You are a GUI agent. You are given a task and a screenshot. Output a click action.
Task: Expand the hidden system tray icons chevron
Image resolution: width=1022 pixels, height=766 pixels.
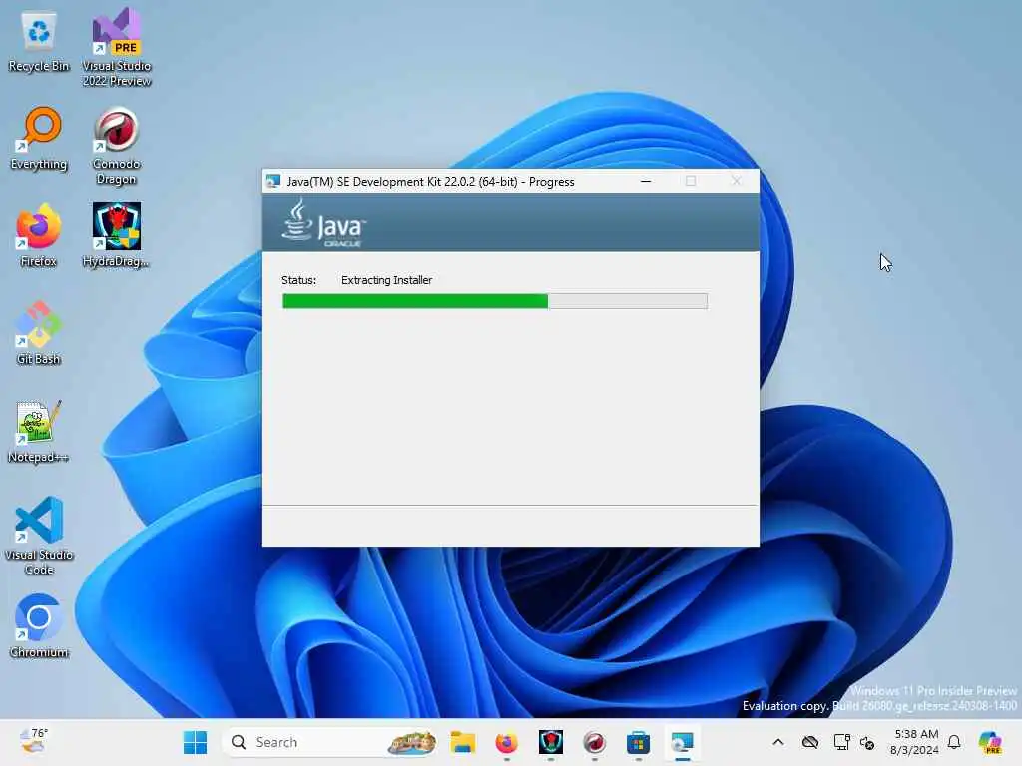(778, 742)
